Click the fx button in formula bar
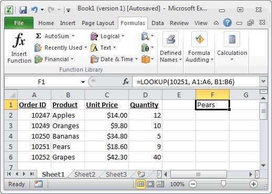 [x=126, y=82]
